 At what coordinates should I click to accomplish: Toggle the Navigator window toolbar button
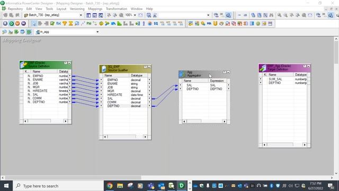88,15
